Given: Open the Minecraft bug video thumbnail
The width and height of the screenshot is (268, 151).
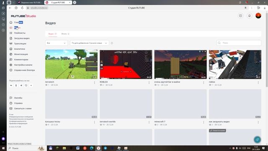Looking at the screenshot, I should (180, 64).
